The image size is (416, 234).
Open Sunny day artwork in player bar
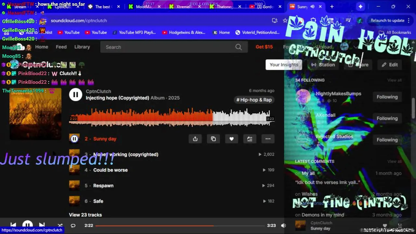[x=300, y=226]
